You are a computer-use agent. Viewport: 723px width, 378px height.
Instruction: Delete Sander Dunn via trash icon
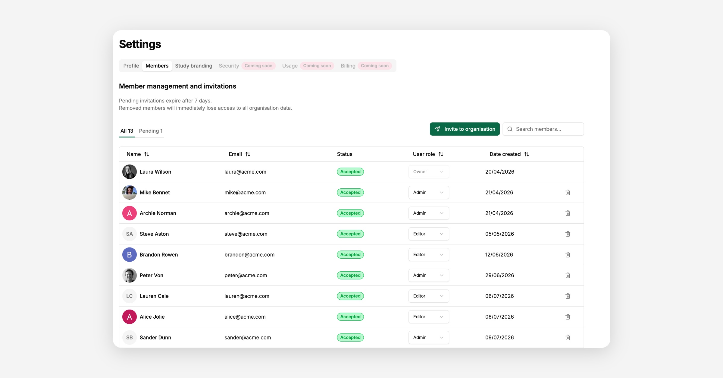pos(568,338)
